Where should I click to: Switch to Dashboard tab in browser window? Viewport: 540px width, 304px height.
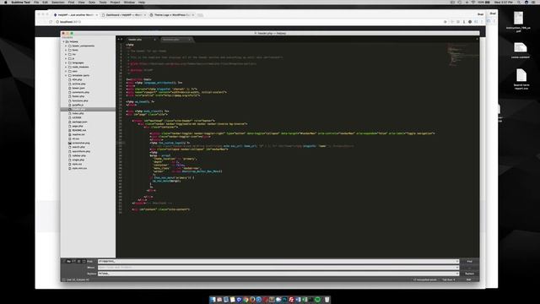click(x=124, y=15)
